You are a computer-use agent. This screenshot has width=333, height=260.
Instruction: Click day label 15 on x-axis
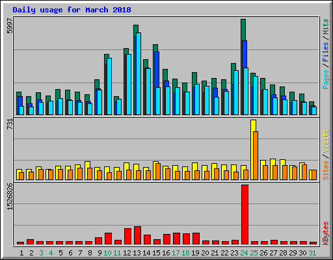coord(156,253)
